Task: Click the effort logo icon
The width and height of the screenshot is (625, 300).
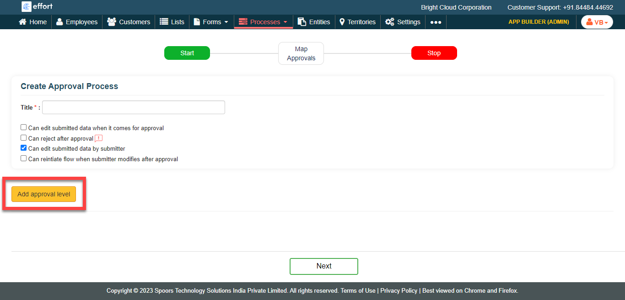Action: (x=26, y=7)
